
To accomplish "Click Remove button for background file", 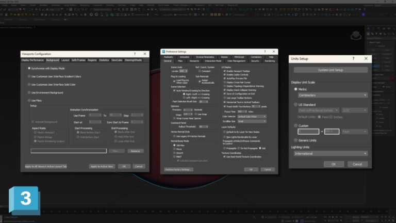I will tap(136, 151).
